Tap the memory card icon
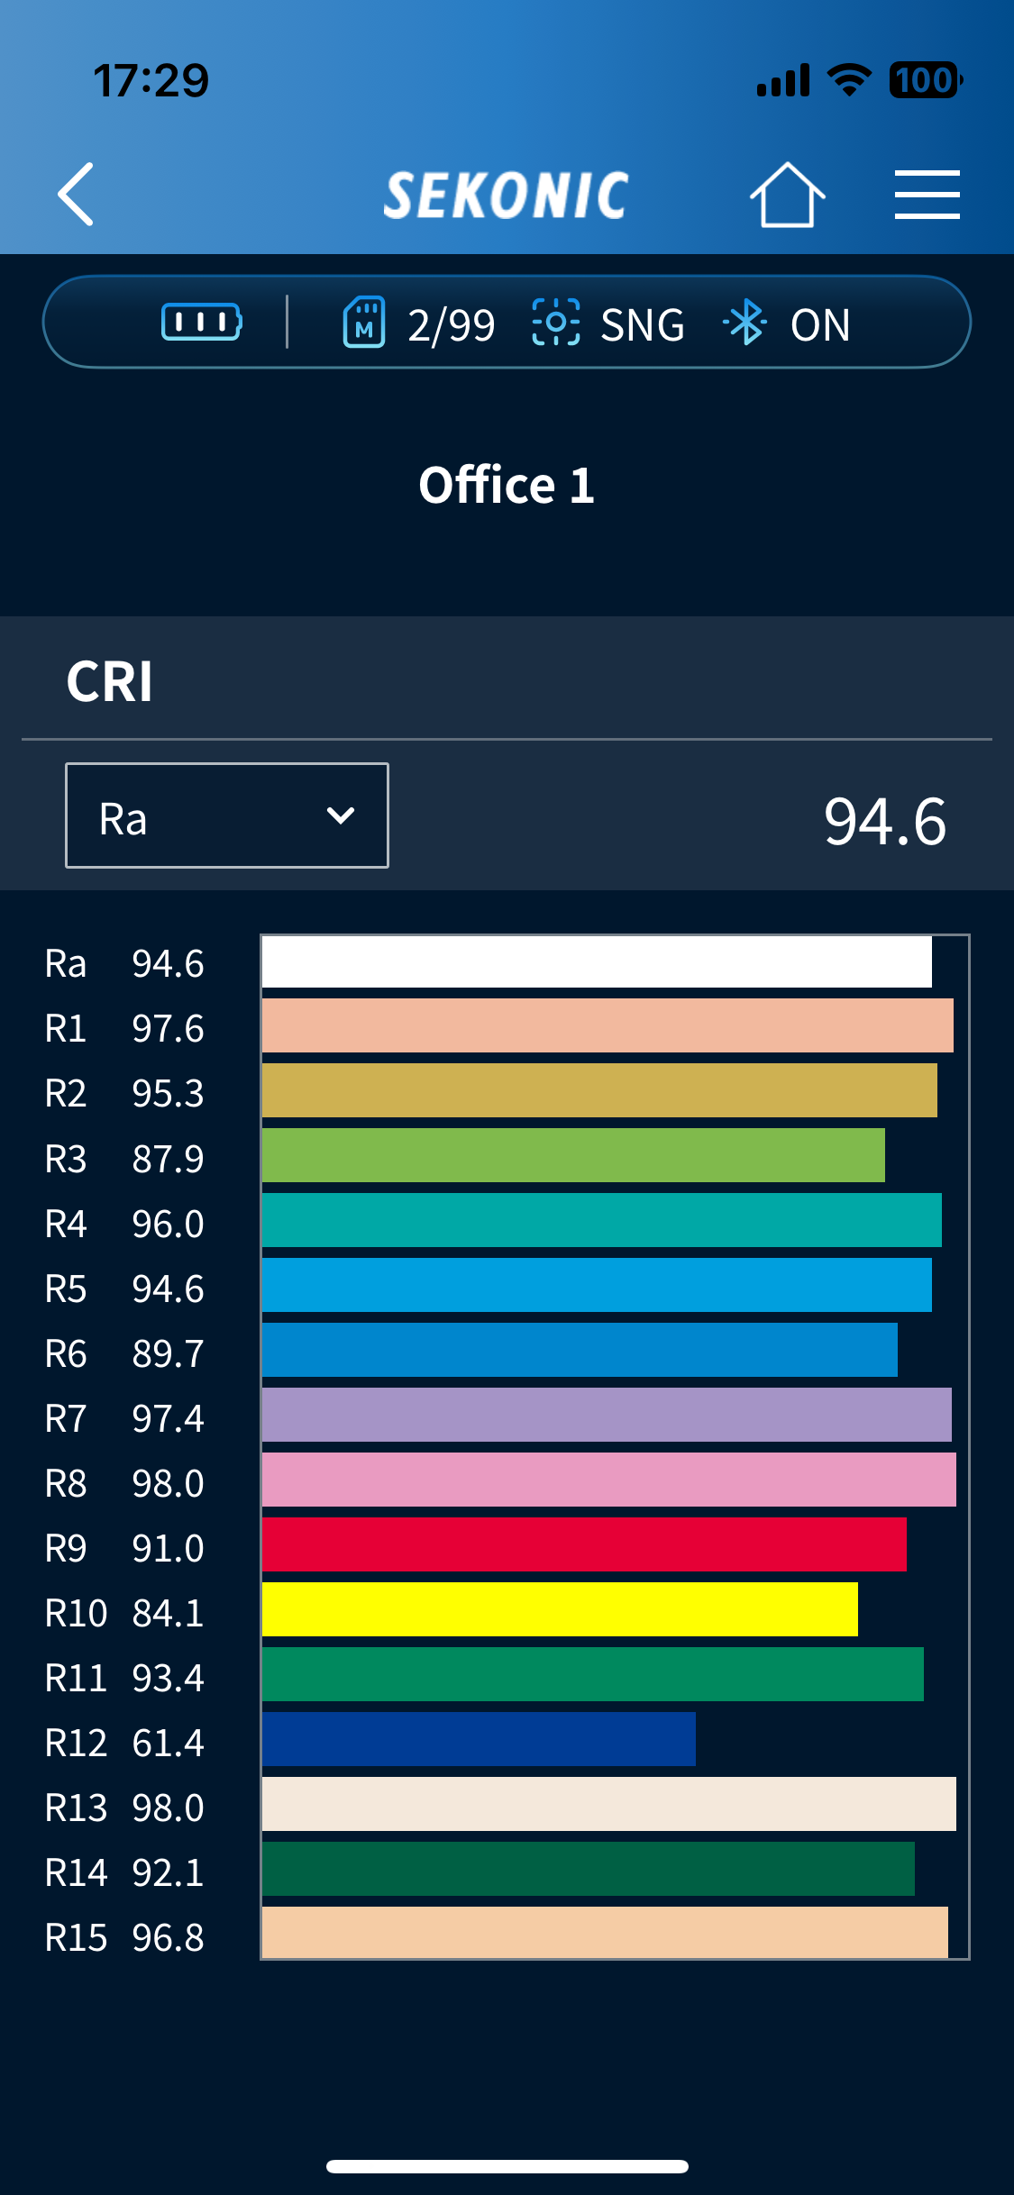Image resolution: width=1014 pixels, height=2195 pixels. click(364, 323)
